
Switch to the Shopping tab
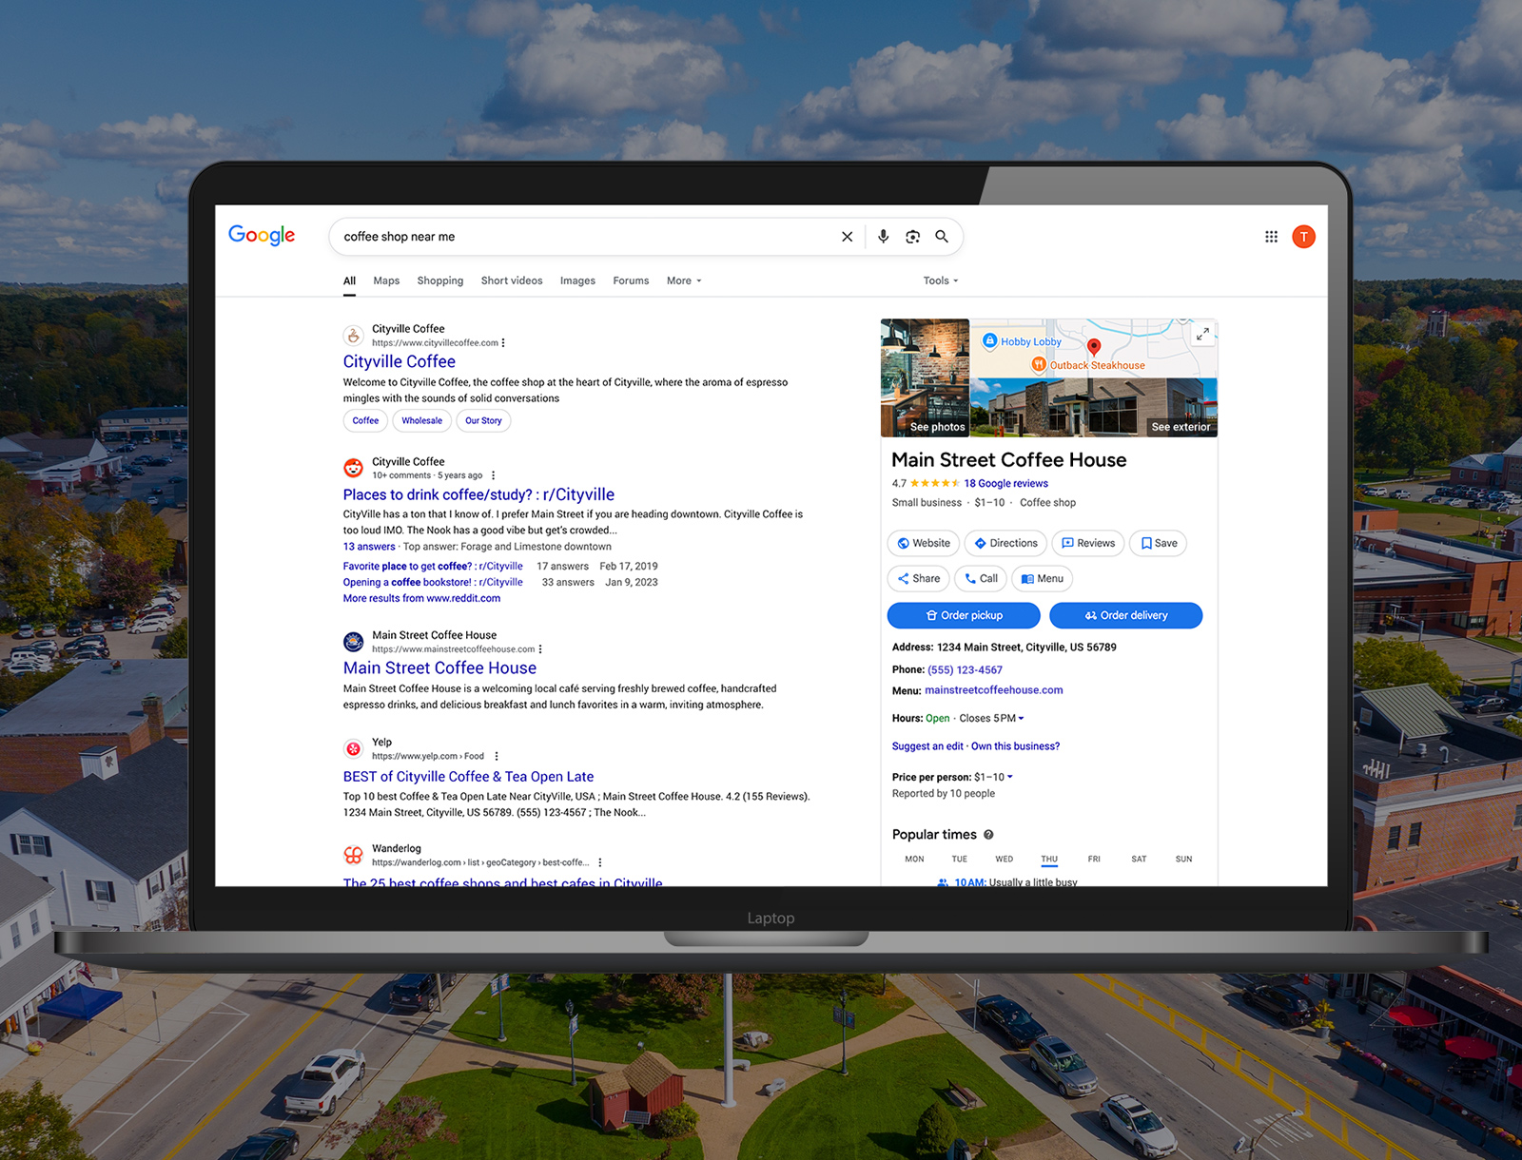click(440, 281)
